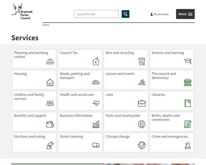The width and height of the screenshot is (206, 165).
Task: Click the Home breadcrumb link
Action: pos(46,25)
